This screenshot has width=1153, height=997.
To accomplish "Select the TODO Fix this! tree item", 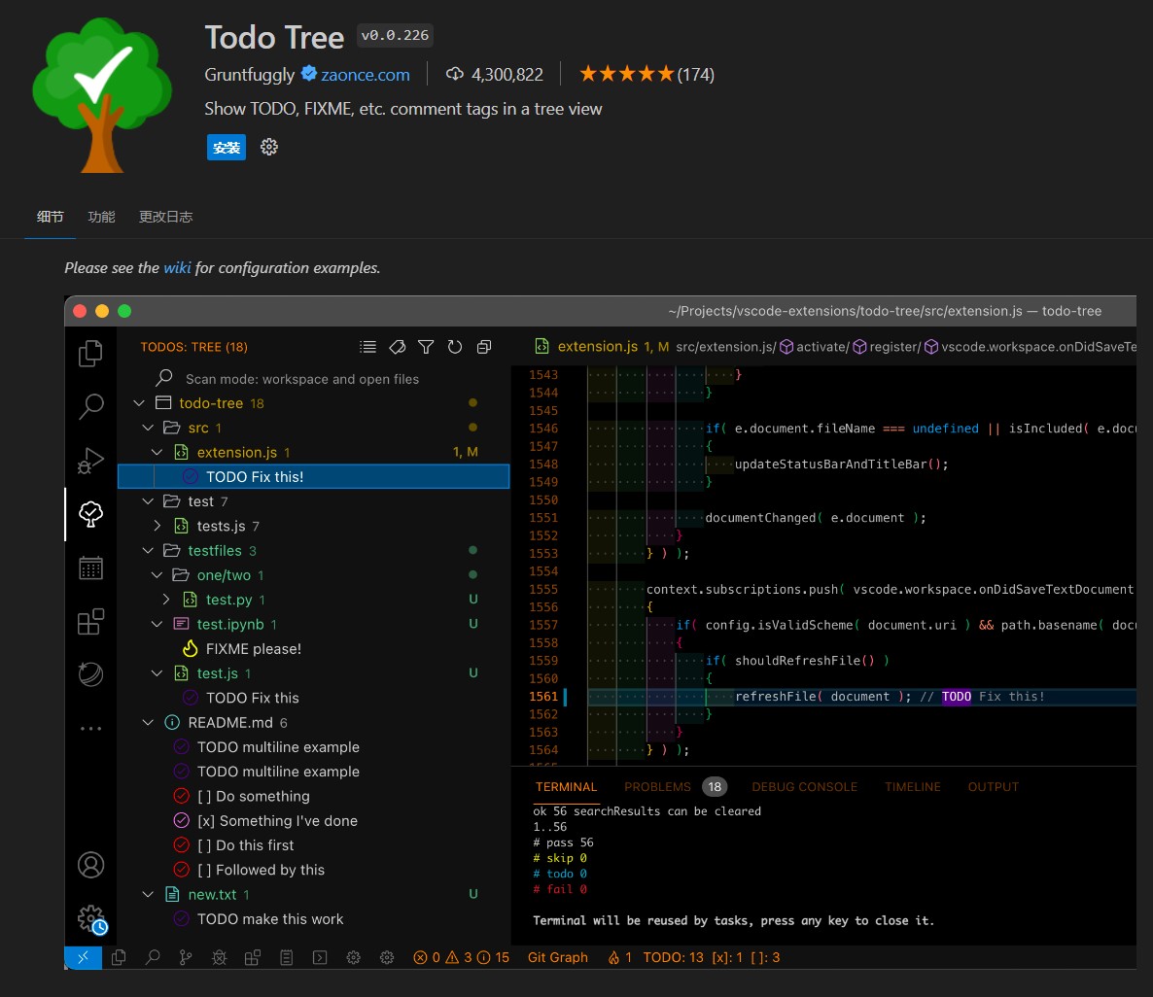I will tap(313, 476).
